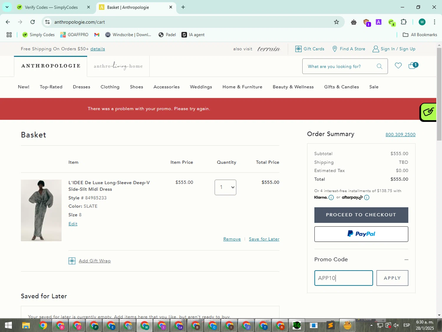Open the Gmail bookmark icon
442x332 pixels.
click(97, 35)
